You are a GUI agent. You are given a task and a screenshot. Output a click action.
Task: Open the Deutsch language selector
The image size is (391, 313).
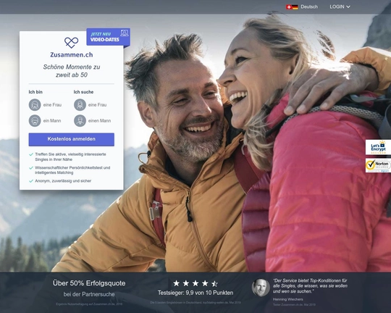pos(309,7)
